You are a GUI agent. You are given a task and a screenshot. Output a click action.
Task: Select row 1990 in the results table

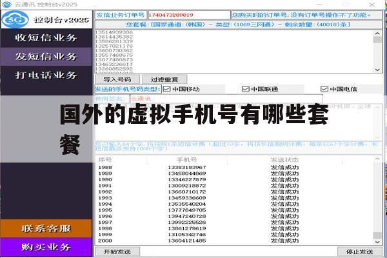[x=235, y=180]
